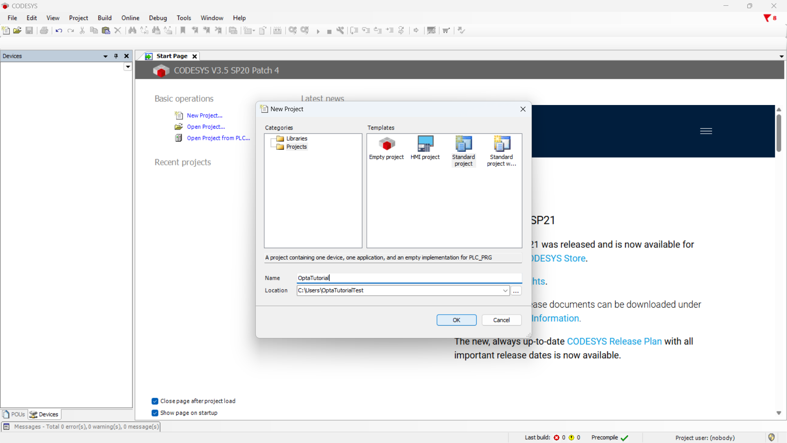This screenshot has width=787, height=443.
Task: Toggle Show page on startup checkbox
Action: tap(155, 413)
